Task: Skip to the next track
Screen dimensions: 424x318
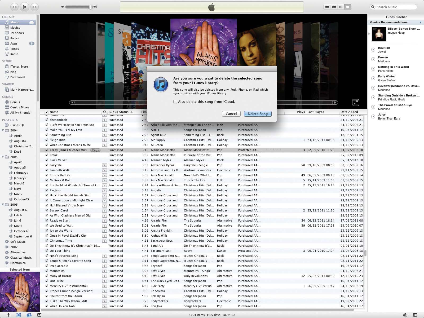Action: (x=34, y=7)
